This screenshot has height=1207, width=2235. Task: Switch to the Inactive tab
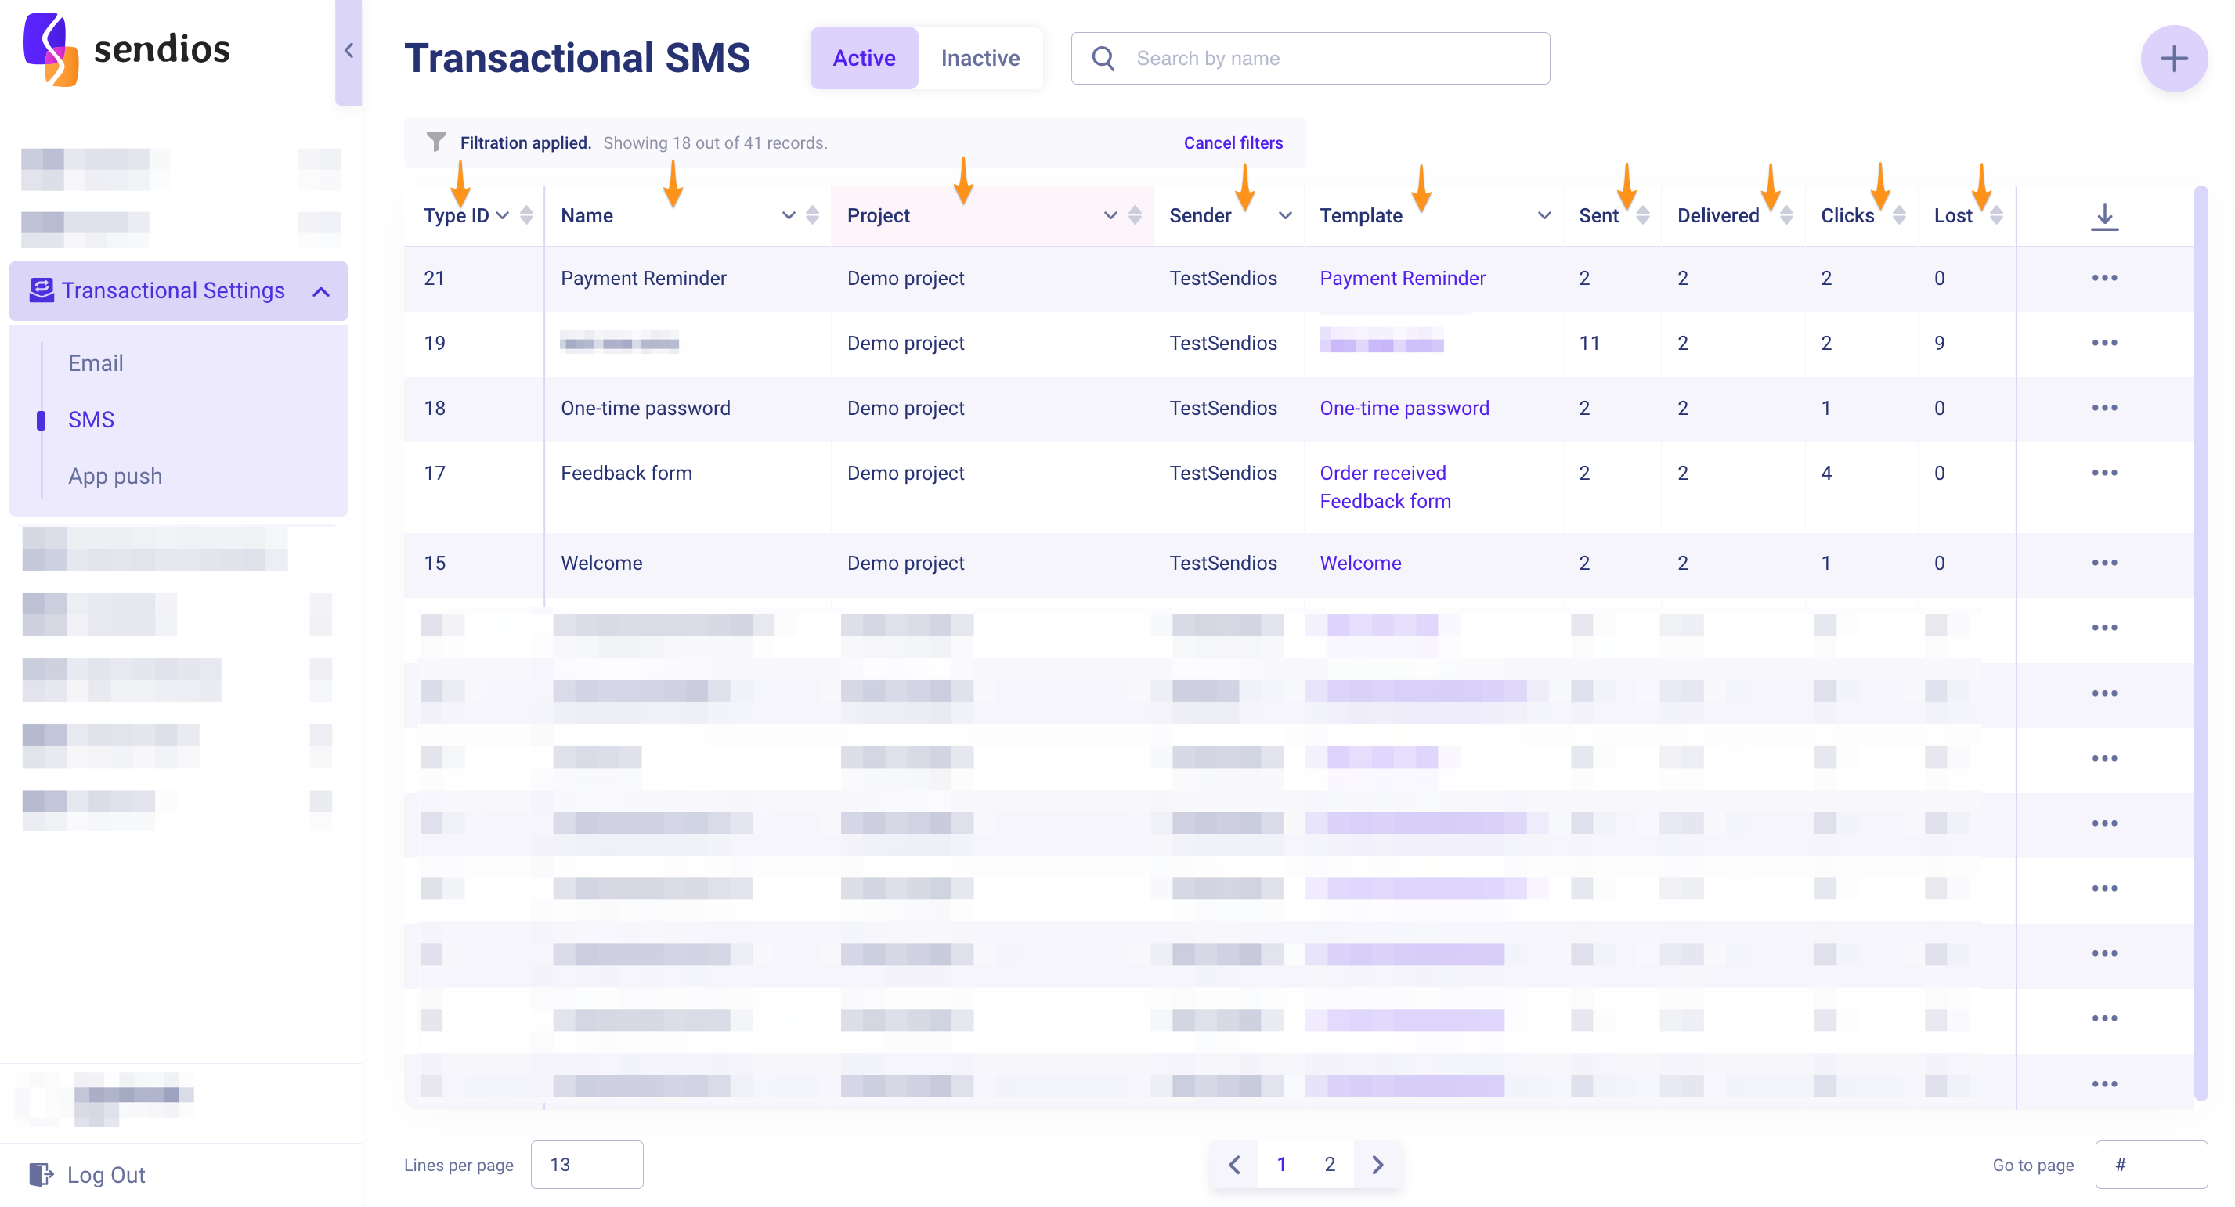pyautogui.click(x=980, y=58)
